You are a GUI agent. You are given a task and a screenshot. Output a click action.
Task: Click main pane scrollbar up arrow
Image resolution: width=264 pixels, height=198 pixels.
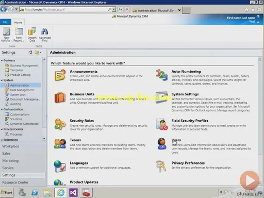(x=260, y=59)
